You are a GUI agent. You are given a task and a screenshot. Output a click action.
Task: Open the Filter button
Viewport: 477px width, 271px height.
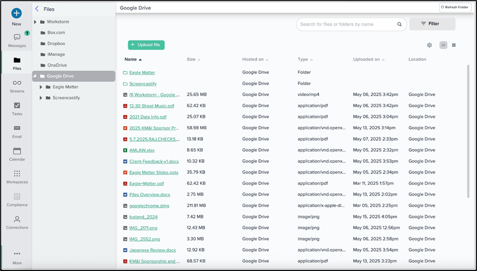tap(432, 24)
